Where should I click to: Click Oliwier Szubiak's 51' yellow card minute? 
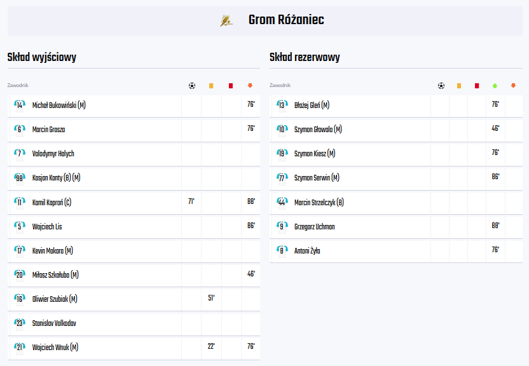coord(211,298)
